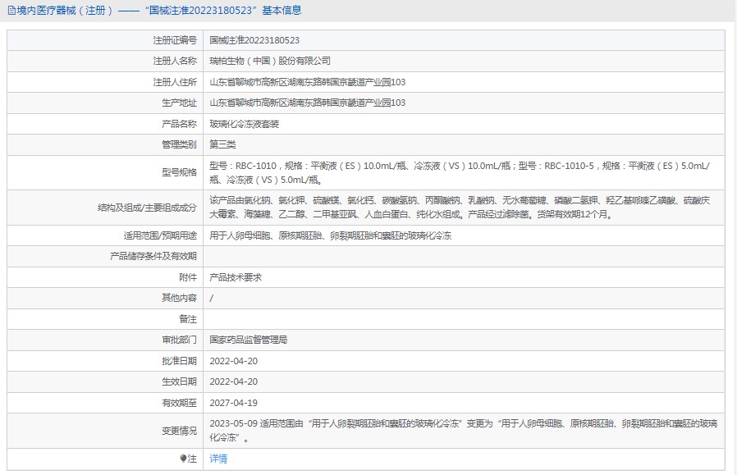Click the 注册证编号 row label

(x=175, y=40)
